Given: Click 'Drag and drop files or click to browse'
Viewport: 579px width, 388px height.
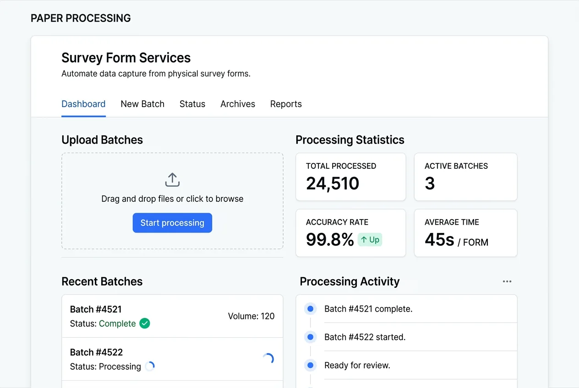Looking at the screenshot, I should (x=172, y=199).
